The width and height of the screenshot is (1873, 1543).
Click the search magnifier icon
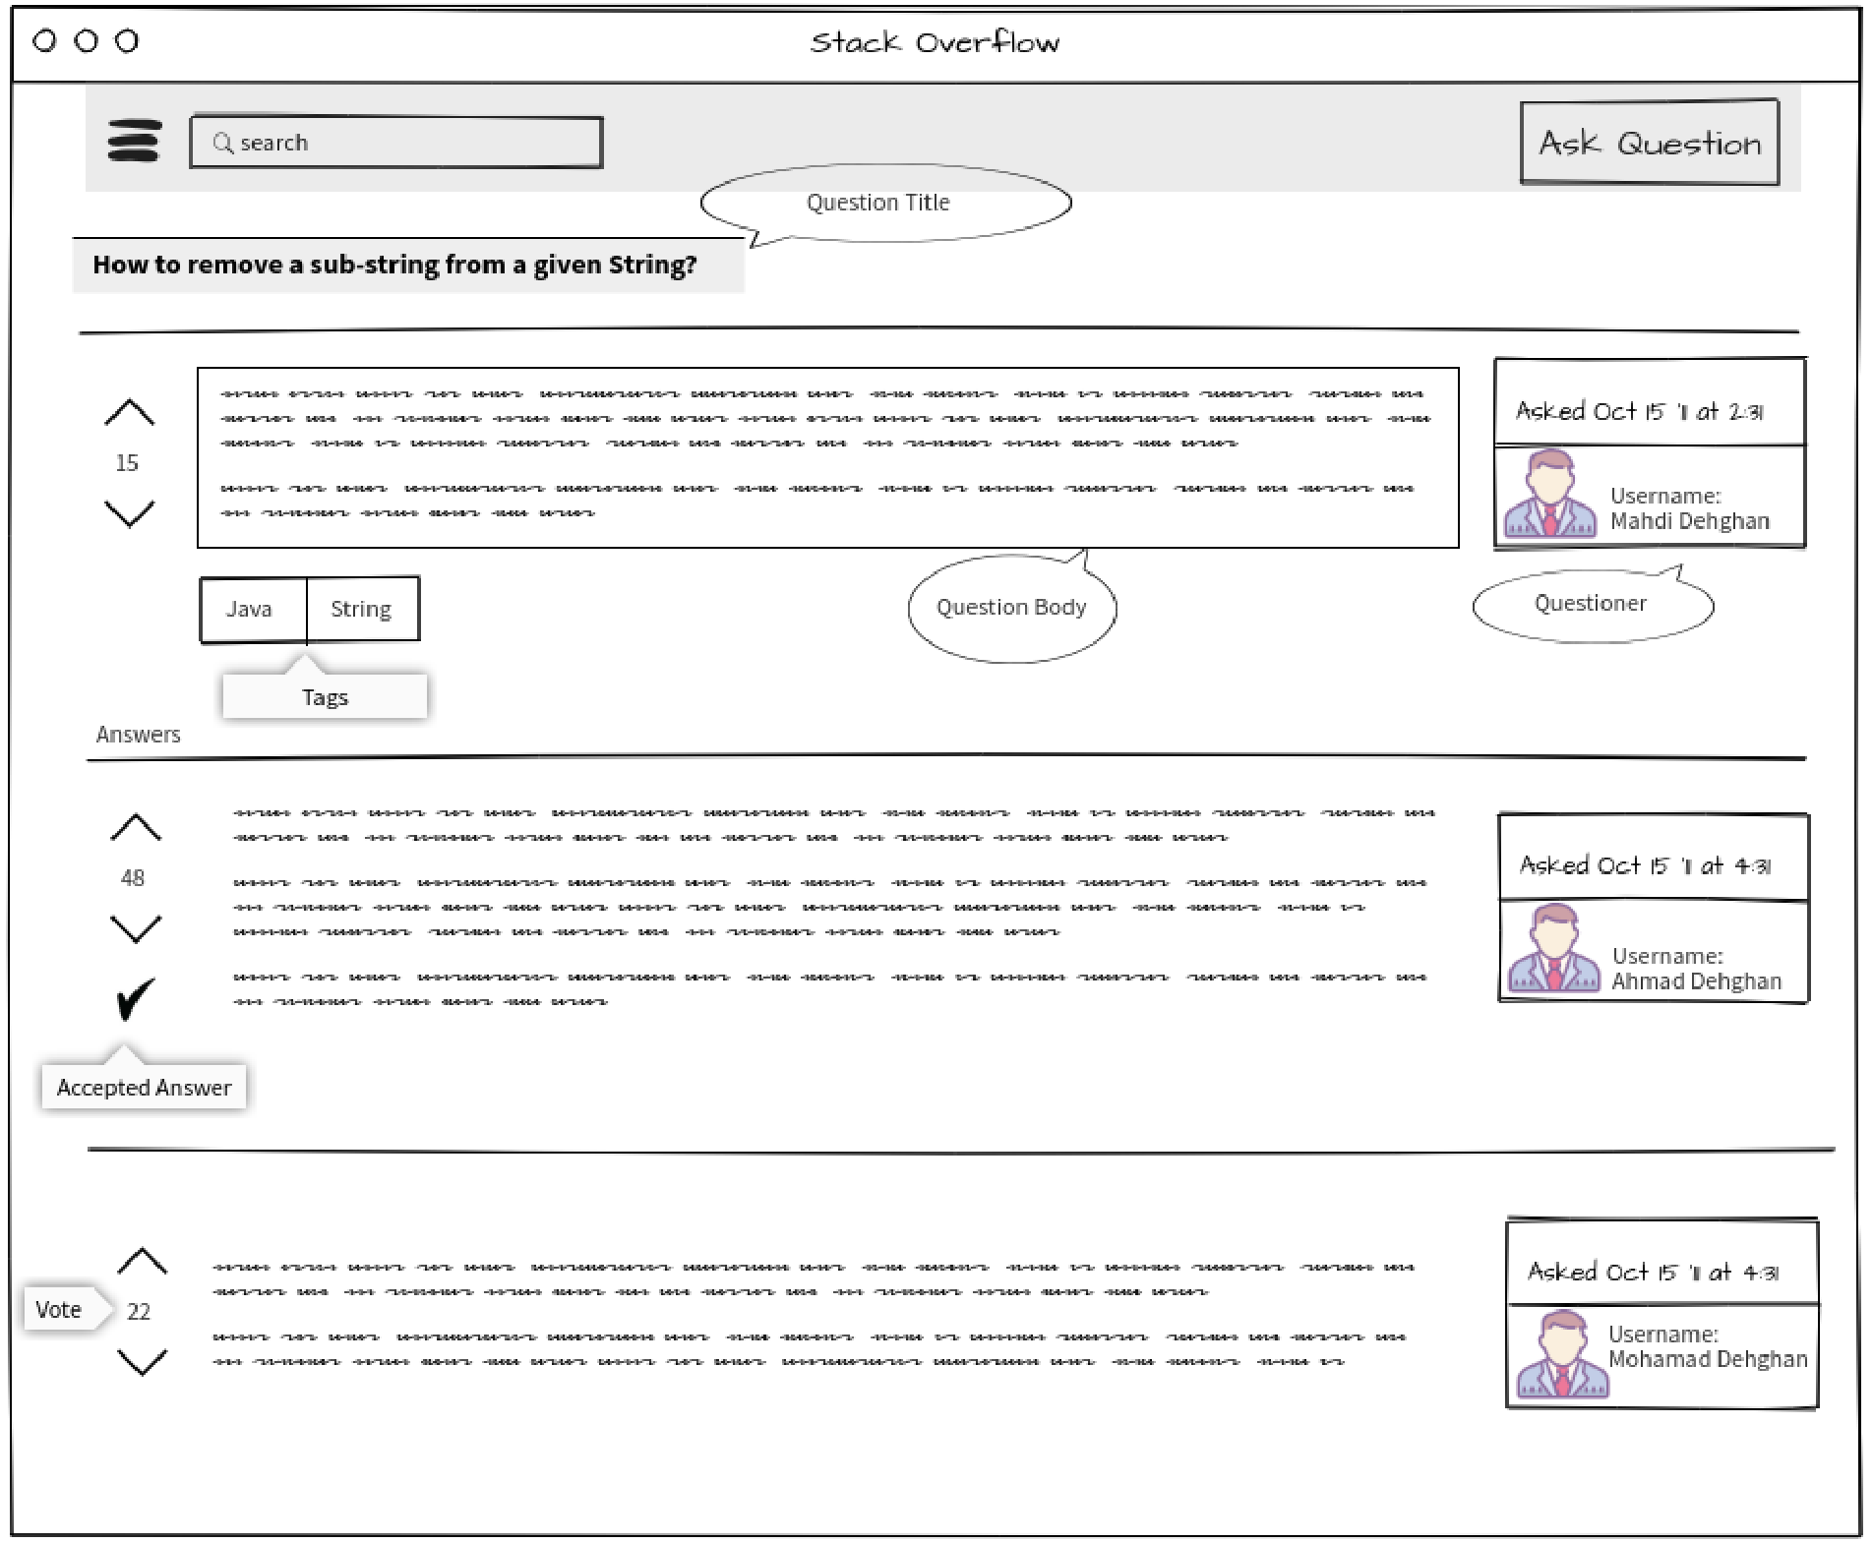223,144
